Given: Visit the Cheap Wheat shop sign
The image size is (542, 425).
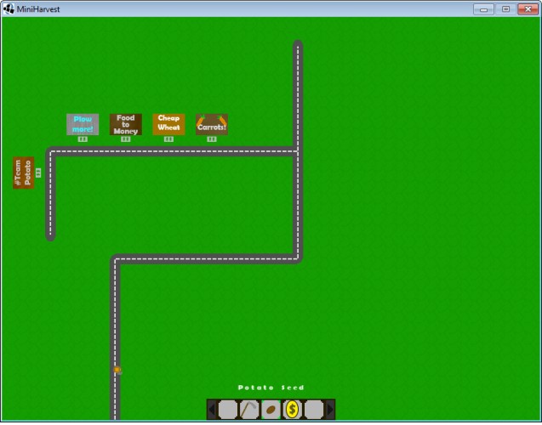Looking at the screenshot, I should pyautogui.click(x=168, y=125).
